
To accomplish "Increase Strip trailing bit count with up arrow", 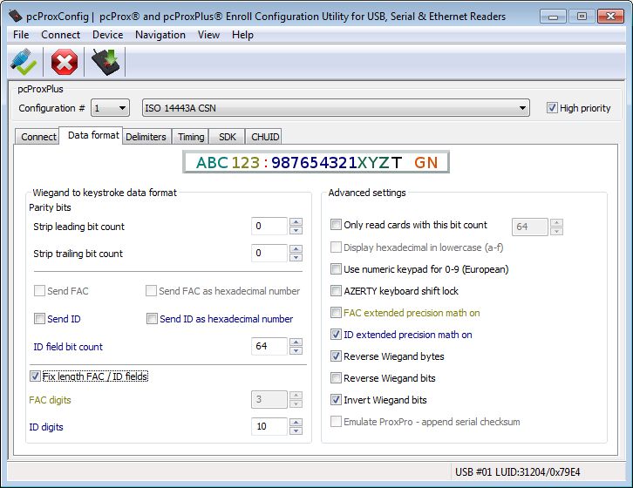I will pos(296,248).
